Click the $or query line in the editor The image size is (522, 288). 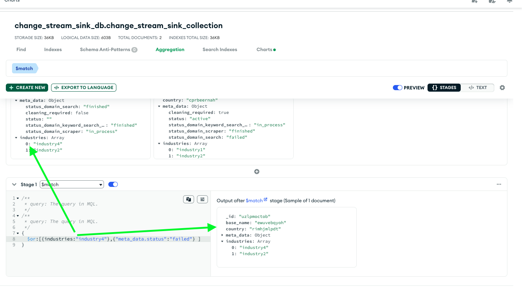(x=113, y=239)
